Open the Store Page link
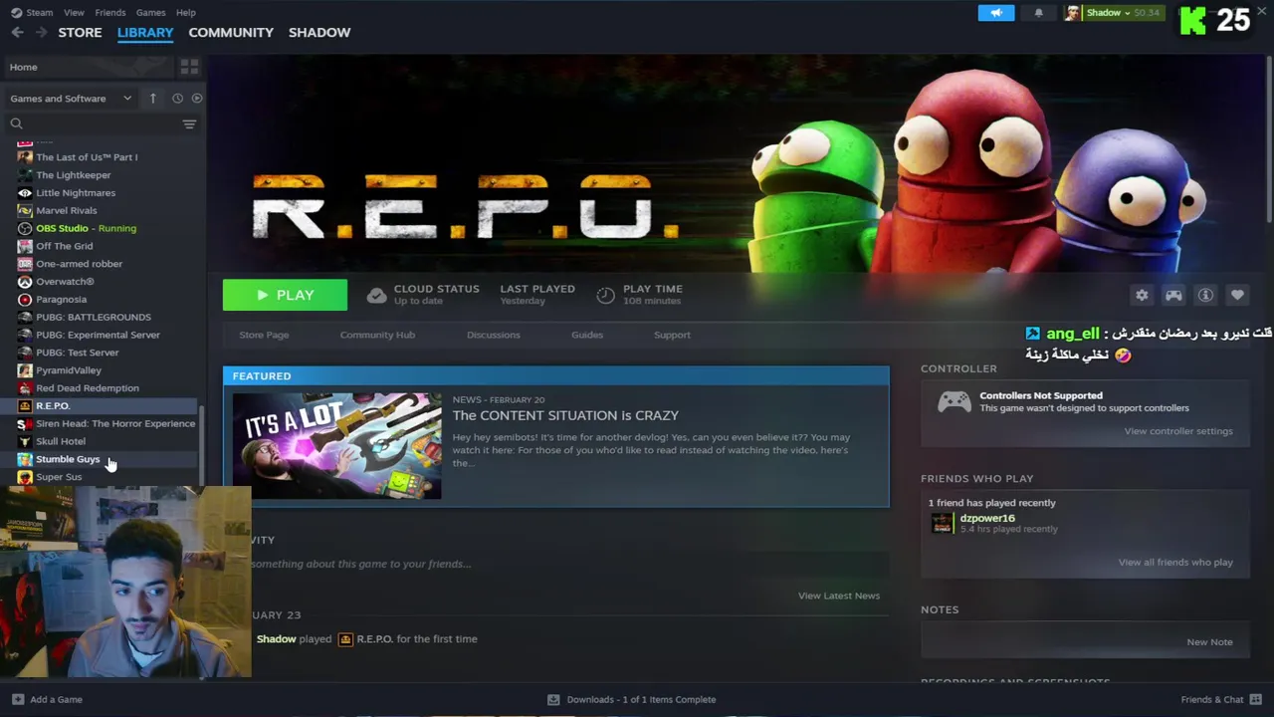 264,335
